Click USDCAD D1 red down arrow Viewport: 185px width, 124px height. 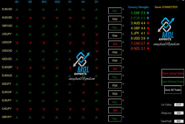tap(97, 51)
